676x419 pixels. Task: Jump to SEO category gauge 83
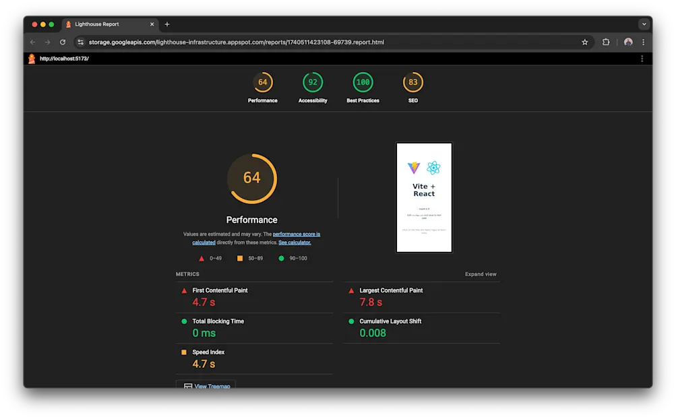pos(413,88)
